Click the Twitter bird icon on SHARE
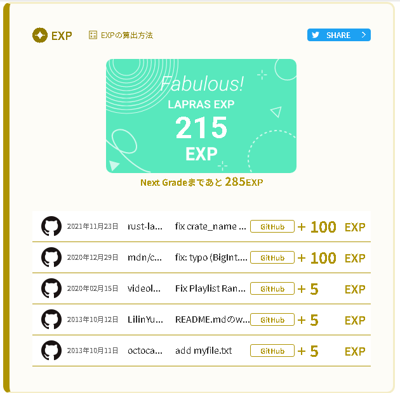The image size is (400, 393). (x=316, y=35)
